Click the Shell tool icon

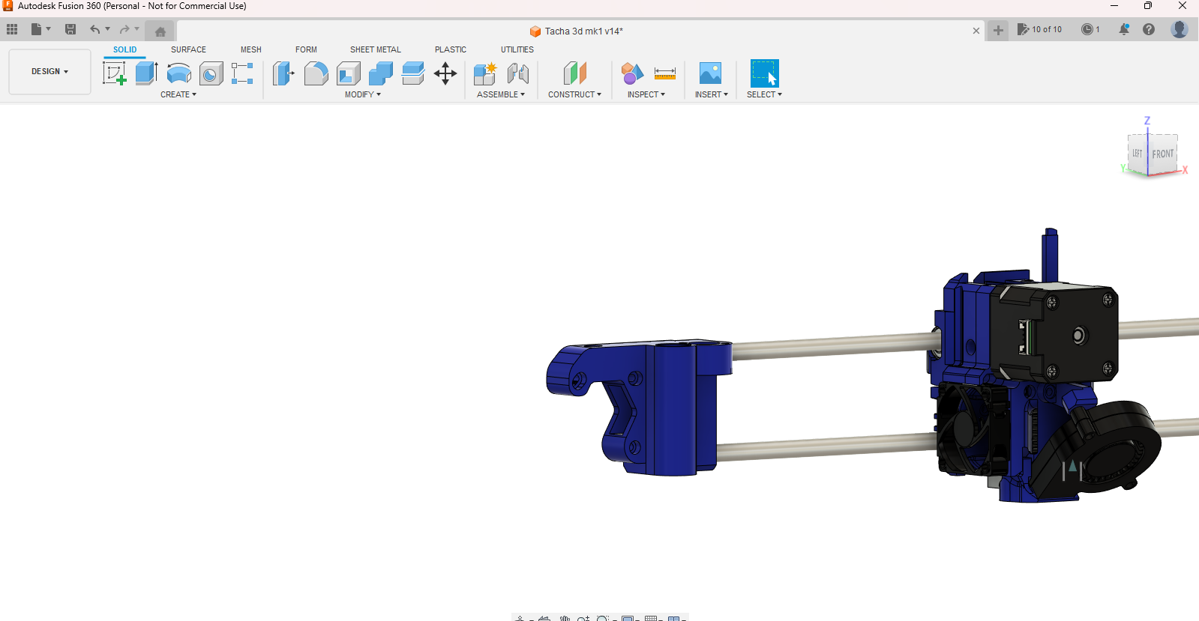pyautogui.click(x=349, y=73)
